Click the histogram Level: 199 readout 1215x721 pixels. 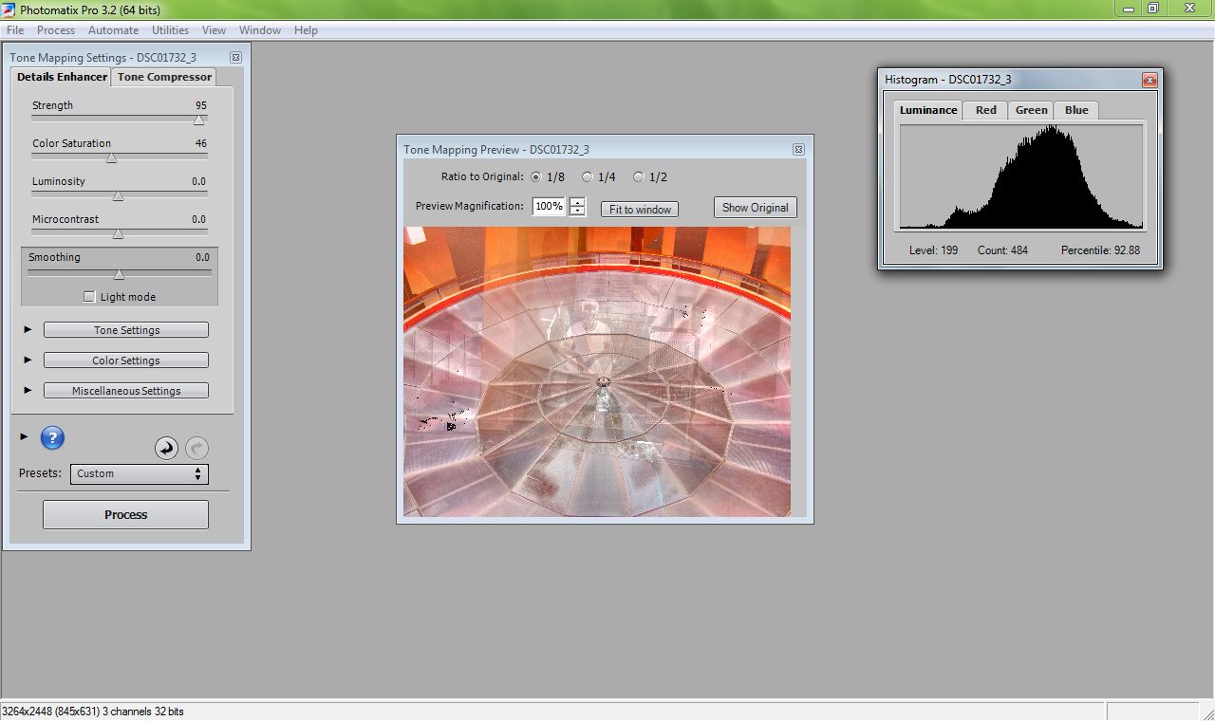point(933,250)
